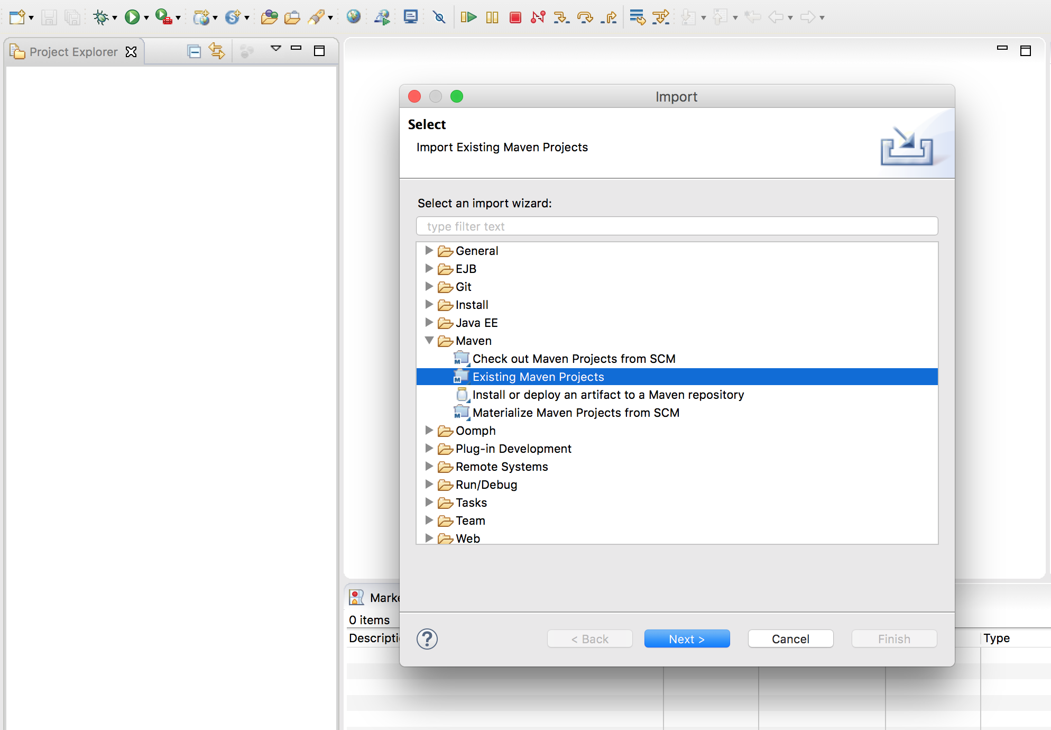Image resolution: width=1051 pixels, height=730 pixels.
Task: Click the Suspend debug icon
Action: [x=492, y=17]
